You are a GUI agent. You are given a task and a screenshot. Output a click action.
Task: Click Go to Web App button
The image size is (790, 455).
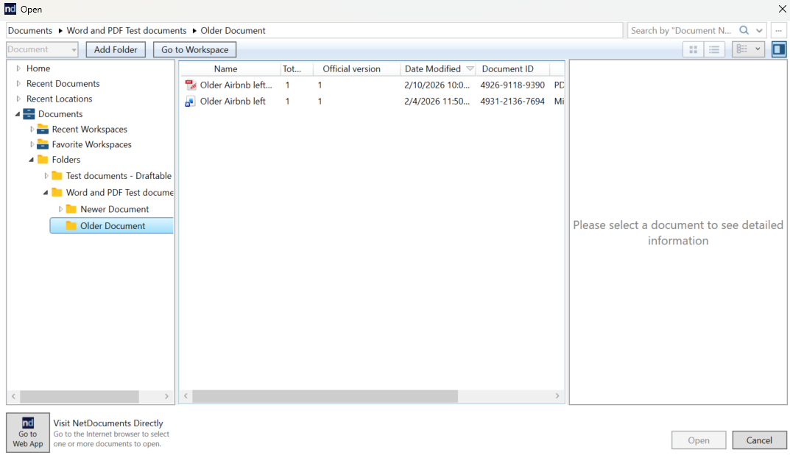coord(28,432)
